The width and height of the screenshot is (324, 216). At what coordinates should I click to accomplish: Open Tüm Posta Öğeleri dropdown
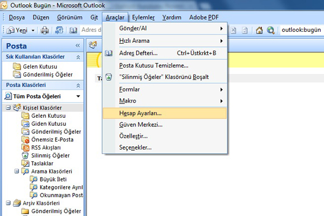click(78, 96)
